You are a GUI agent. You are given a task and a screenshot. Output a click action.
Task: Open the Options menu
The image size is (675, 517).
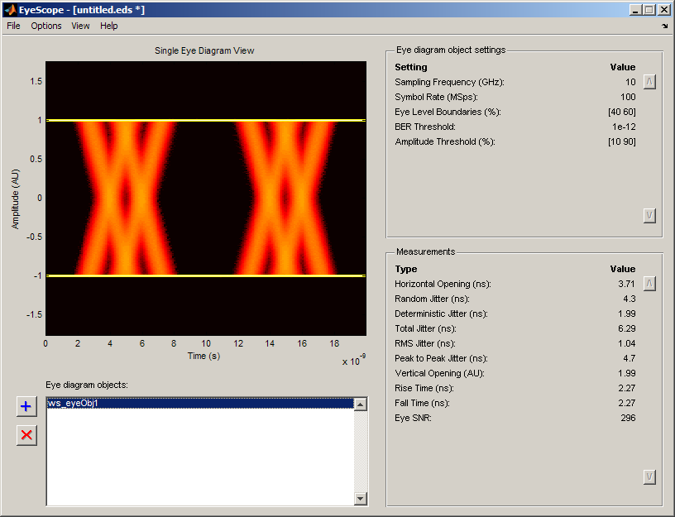click(46, 26)
